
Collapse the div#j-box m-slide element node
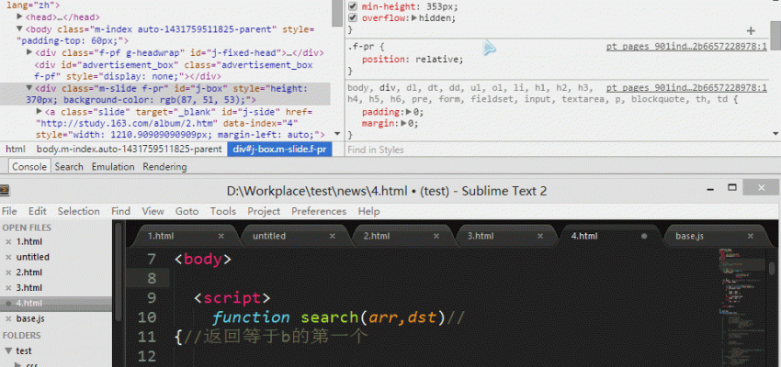point(29,88)
